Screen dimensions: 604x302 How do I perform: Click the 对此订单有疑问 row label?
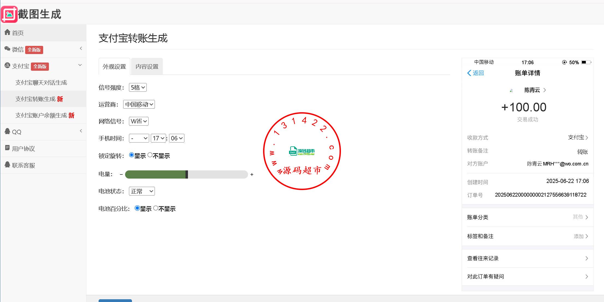[486, 277]
